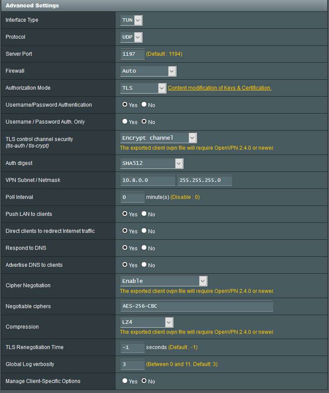Expand the Cipher Negotiation dropdown

click(x=163, y=281)
